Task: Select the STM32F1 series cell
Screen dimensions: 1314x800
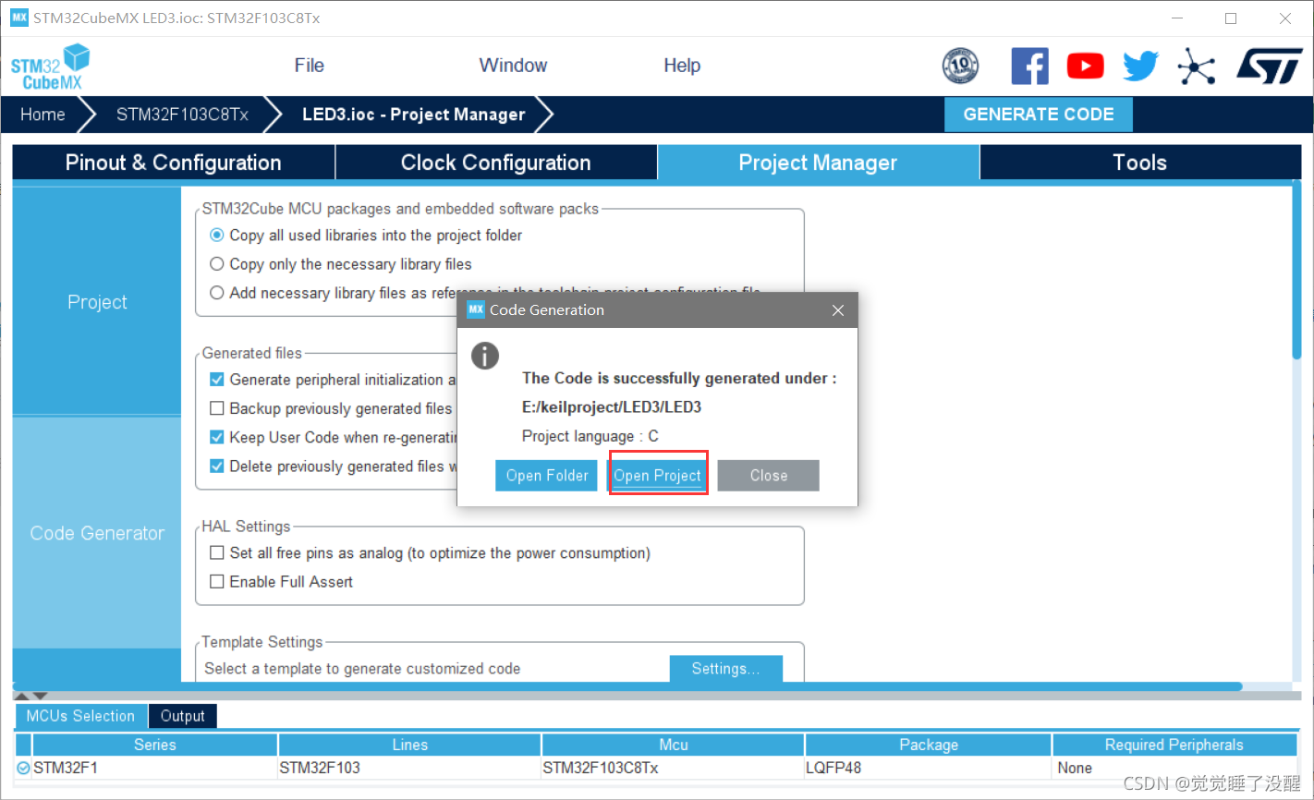Action: [x=154, y=768]
